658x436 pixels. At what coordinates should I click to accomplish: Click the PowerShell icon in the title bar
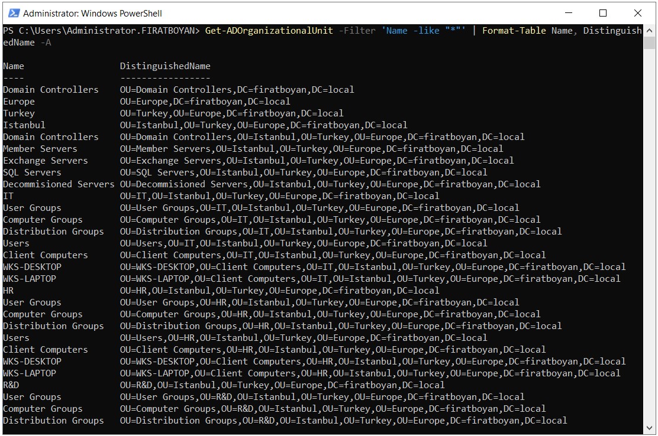(14, 13)
